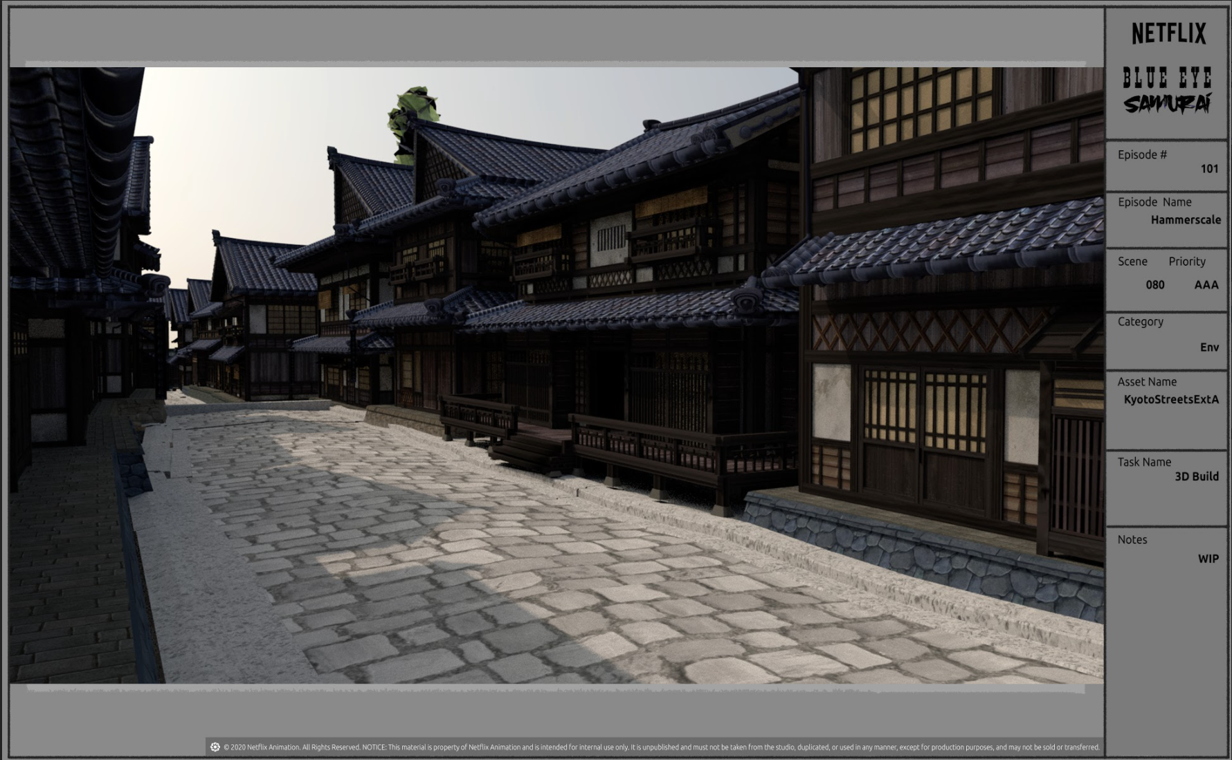Select category value 'Env'
This screenshot has height=760, width=1232.
pos(1209,347)
